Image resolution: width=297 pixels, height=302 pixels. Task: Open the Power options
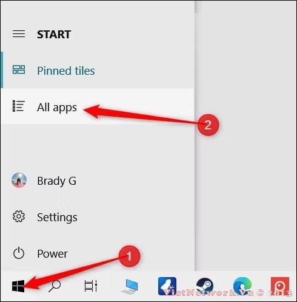(x=97, y=253)
